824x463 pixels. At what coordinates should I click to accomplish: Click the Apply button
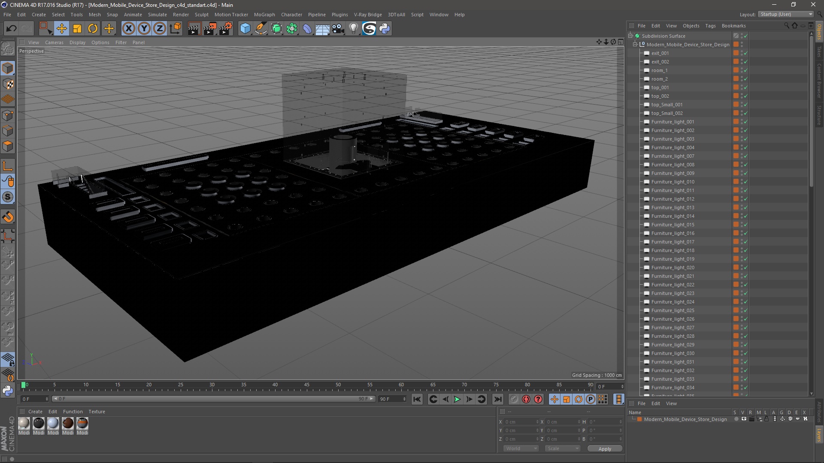click(x=605, y=449)
